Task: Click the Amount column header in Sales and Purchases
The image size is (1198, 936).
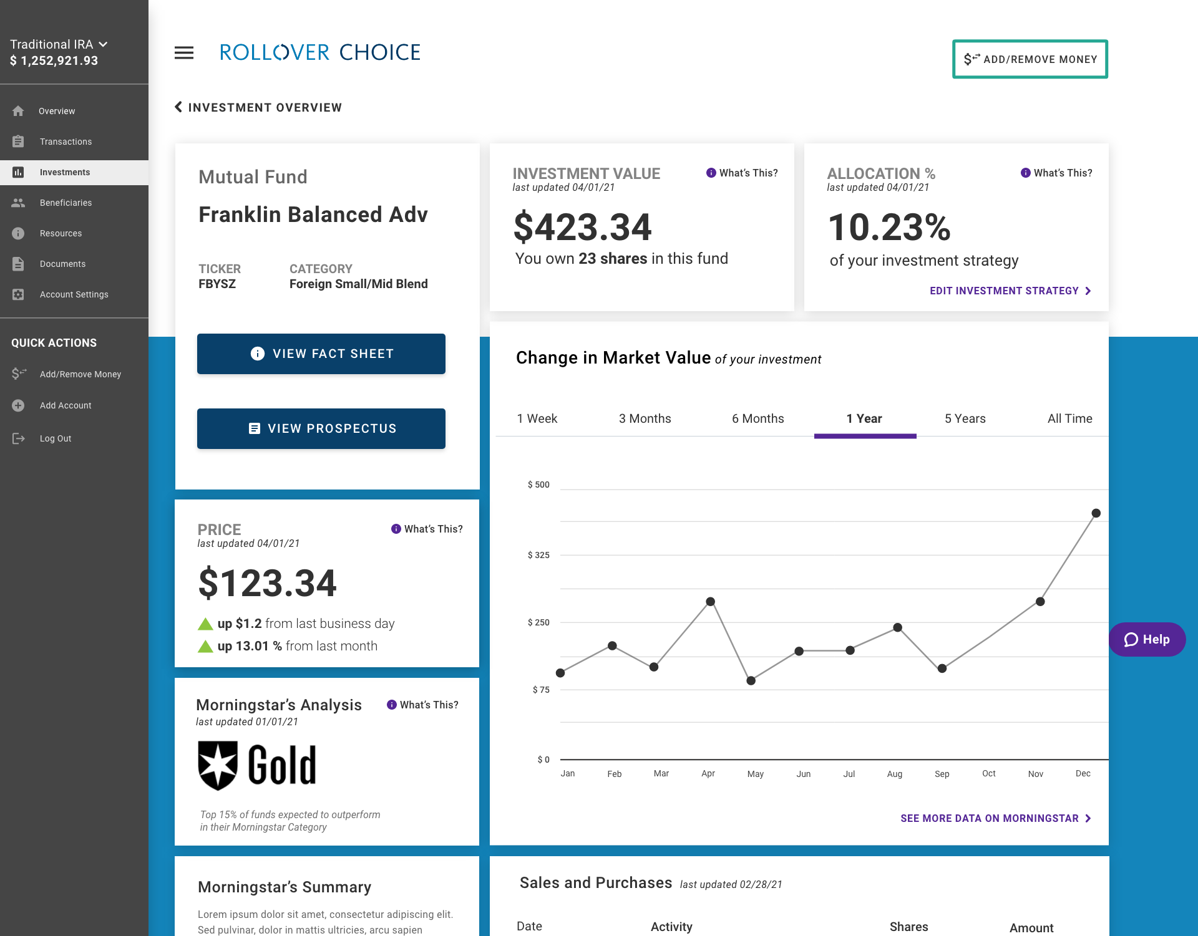Action: [1031, 928]
